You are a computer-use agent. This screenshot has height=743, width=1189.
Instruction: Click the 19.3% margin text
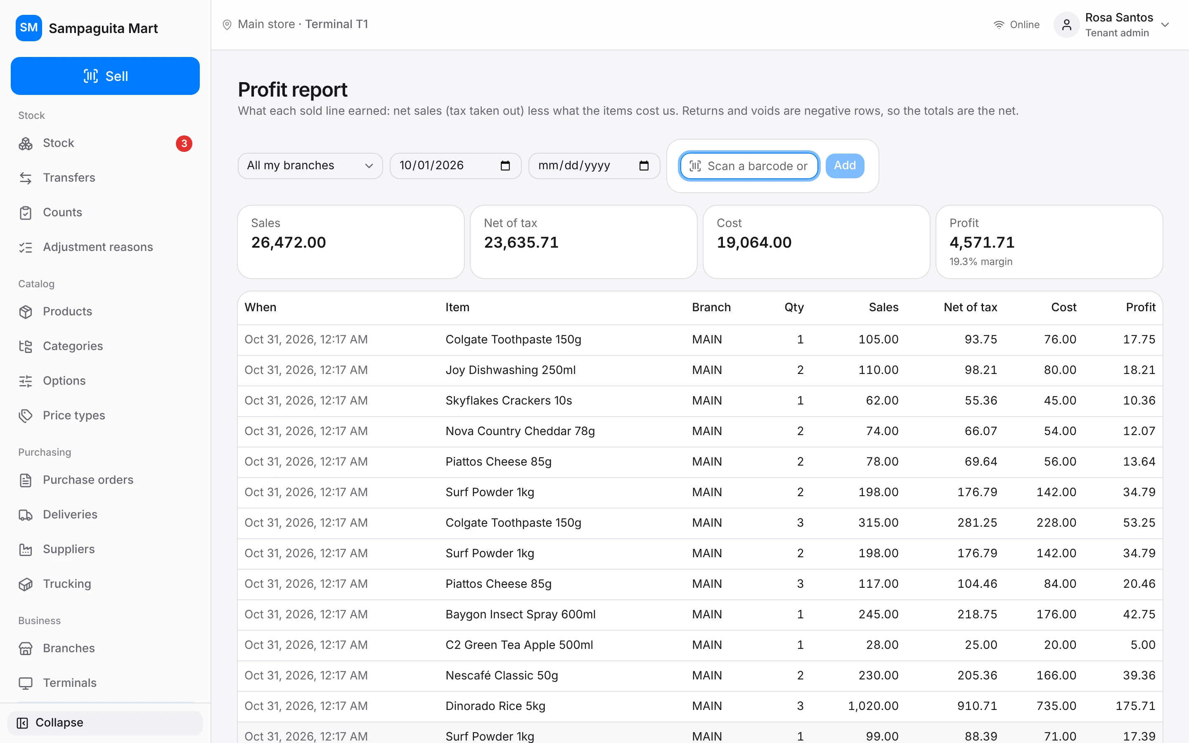click(981, 261)
